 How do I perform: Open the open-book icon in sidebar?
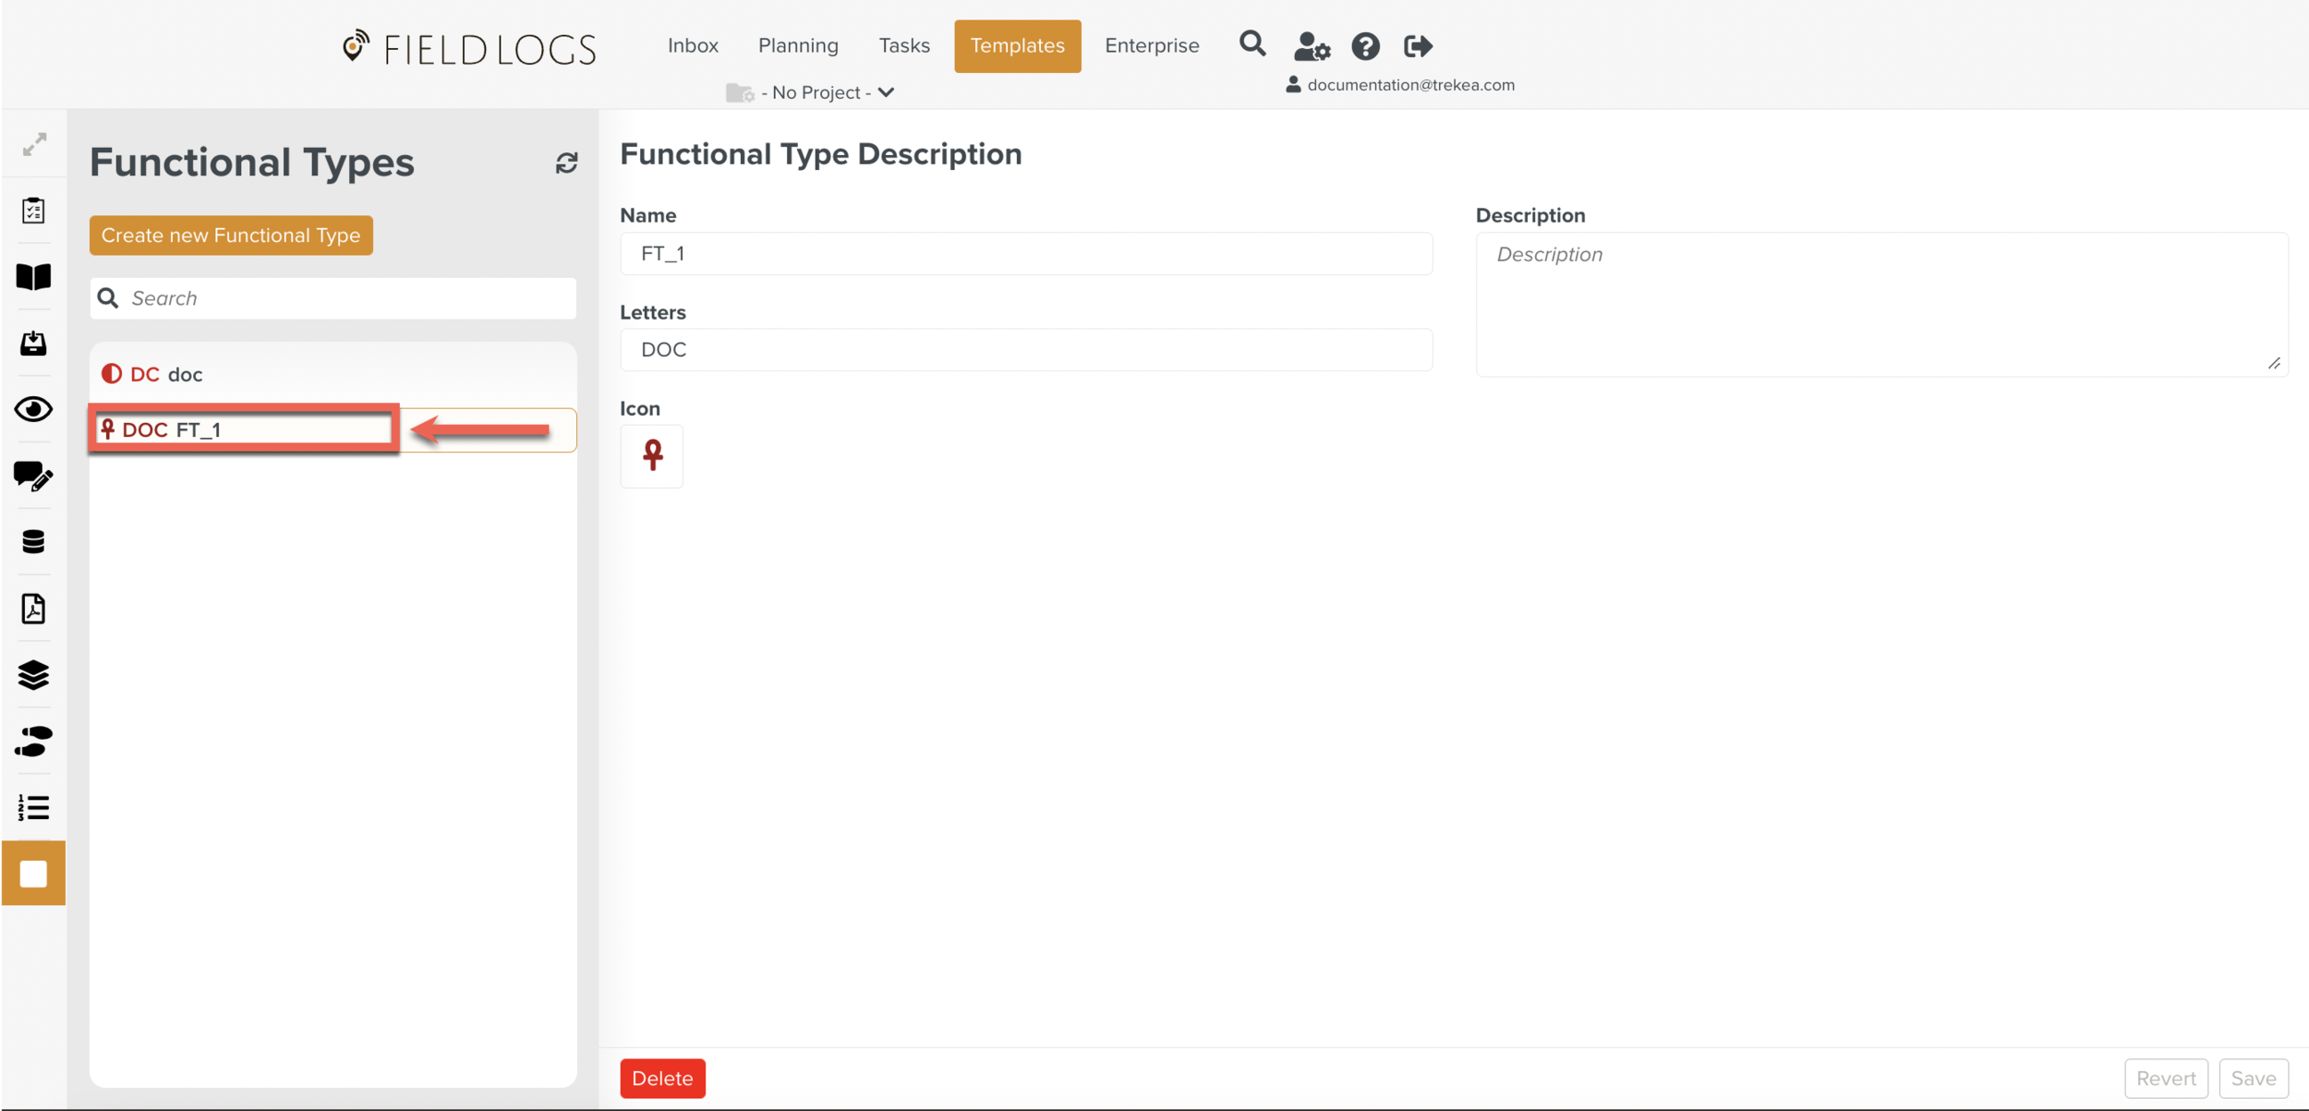coord(33,276)
